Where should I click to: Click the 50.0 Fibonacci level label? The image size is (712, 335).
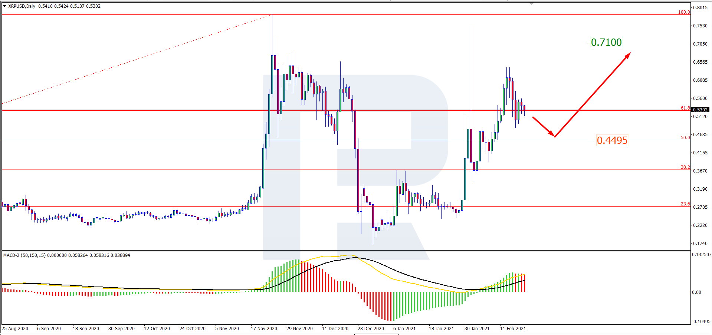click(685, 138)
